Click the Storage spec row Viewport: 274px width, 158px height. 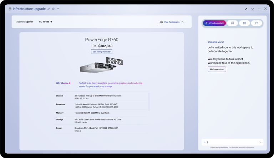[x=101, y=121]
